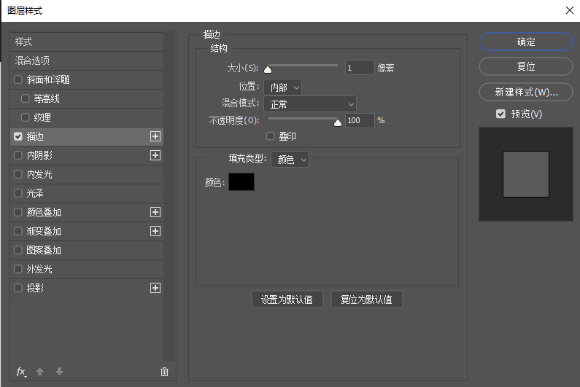
Task: Toggle the 叠印 checkbox
Action: (271, 136)
